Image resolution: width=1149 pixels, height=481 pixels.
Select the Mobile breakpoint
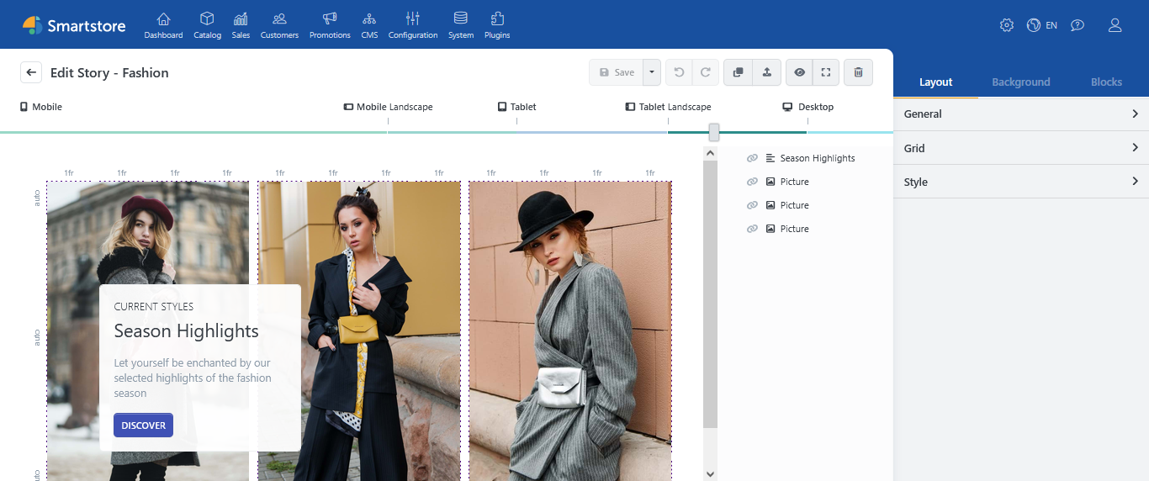coord(41,107)
